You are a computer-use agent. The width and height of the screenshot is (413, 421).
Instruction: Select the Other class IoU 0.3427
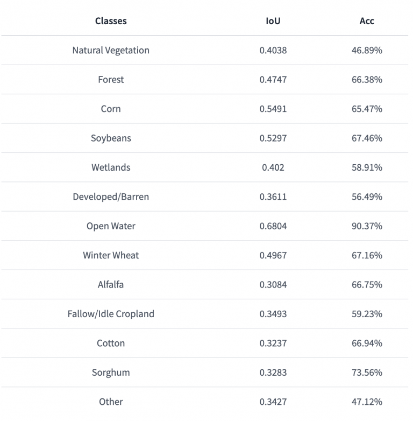point(273,402)
